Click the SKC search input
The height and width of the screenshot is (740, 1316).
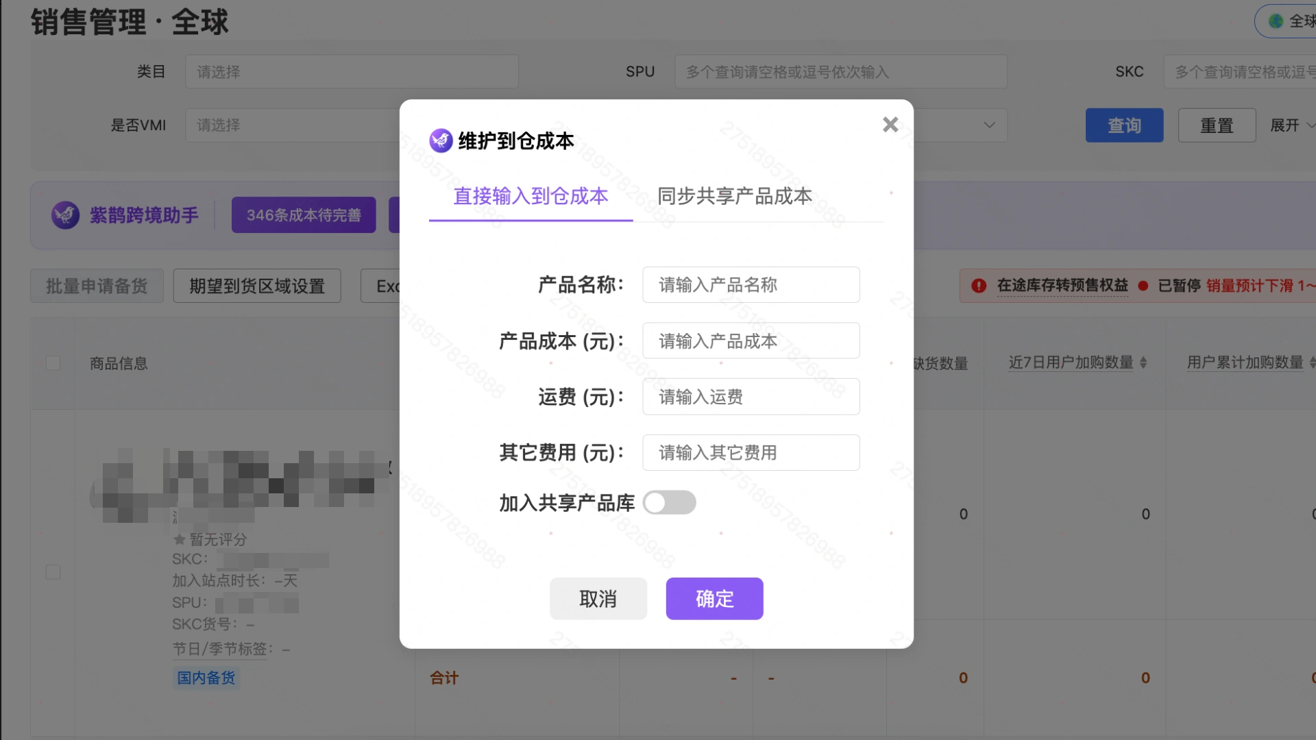[1239, 72]
